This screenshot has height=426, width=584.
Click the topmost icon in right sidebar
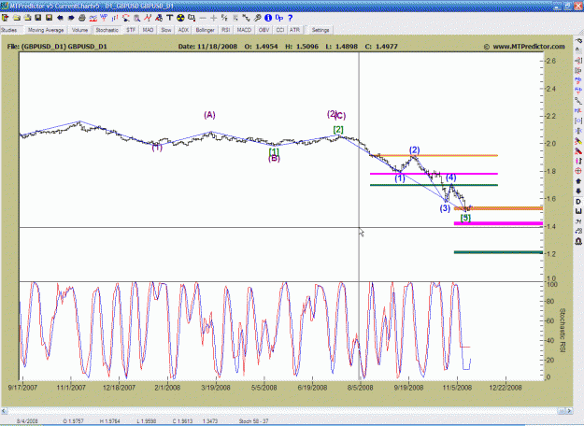578,40
